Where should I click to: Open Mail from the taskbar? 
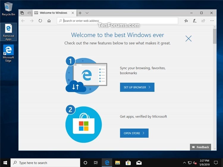(x=139, y=163)
